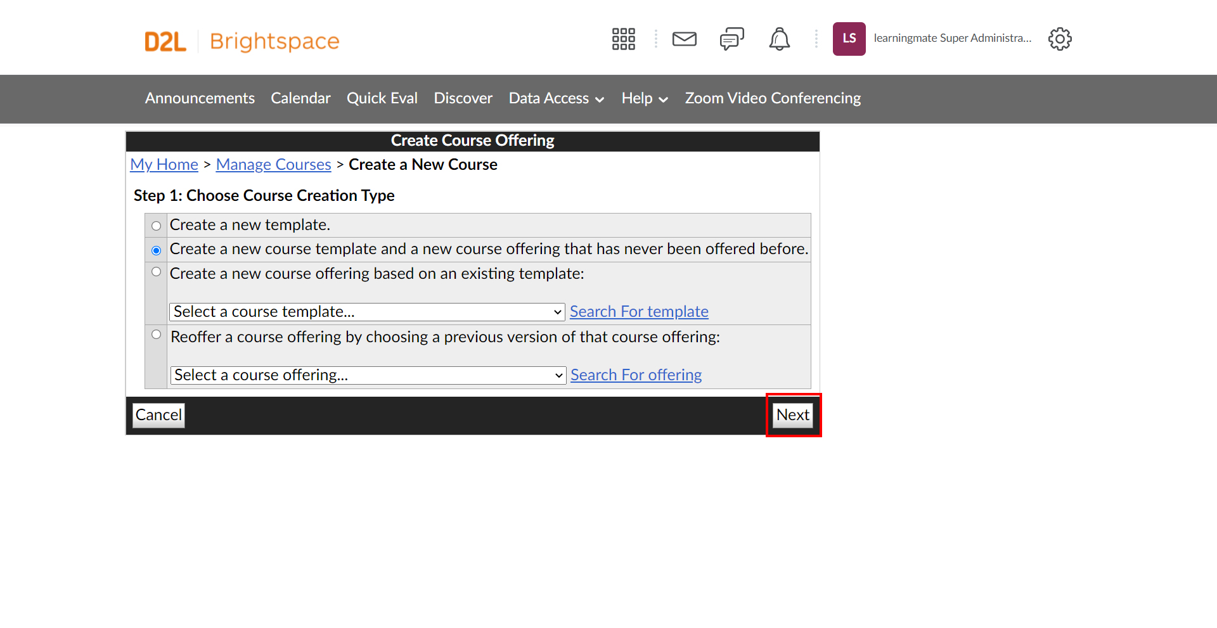
Task: Open 'Select a course offering...' dropdown
Action: pyautogui.click(x=368, y=375)
